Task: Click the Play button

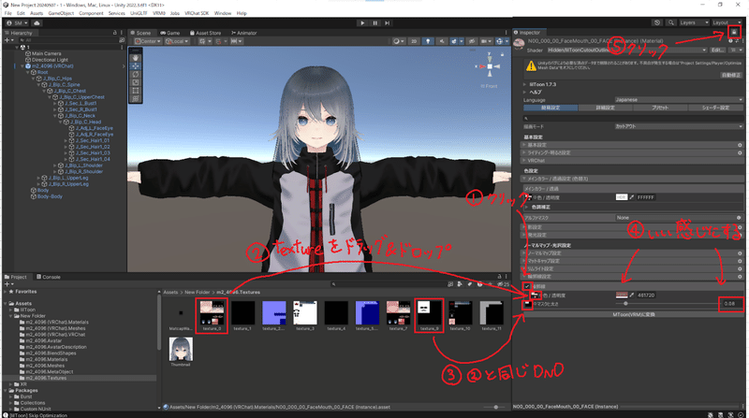Action: pos(362,22)
